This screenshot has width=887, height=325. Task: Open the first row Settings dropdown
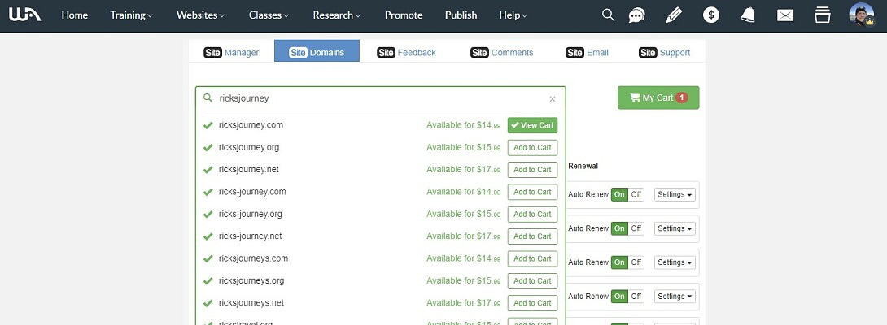pyautogui.click(x=675, y=195)
